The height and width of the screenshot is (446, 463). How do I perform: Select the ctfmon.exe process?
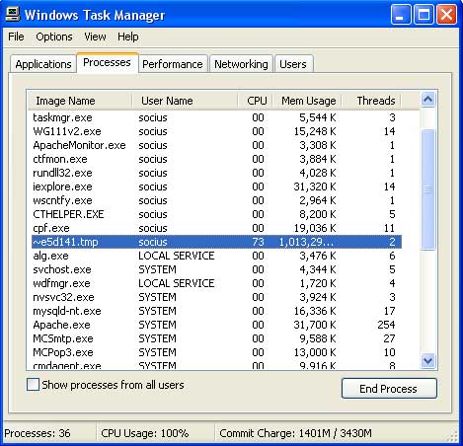(216, 159)
